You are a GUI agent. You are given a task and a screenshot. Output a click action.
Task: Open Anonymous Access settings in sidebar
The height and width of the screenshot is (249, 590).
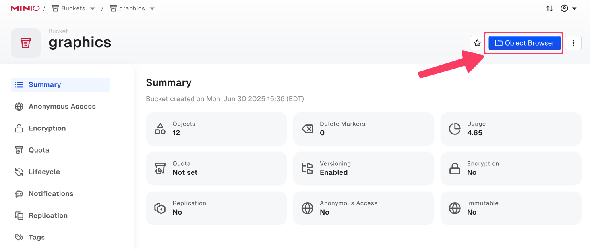tap(62, 107)
